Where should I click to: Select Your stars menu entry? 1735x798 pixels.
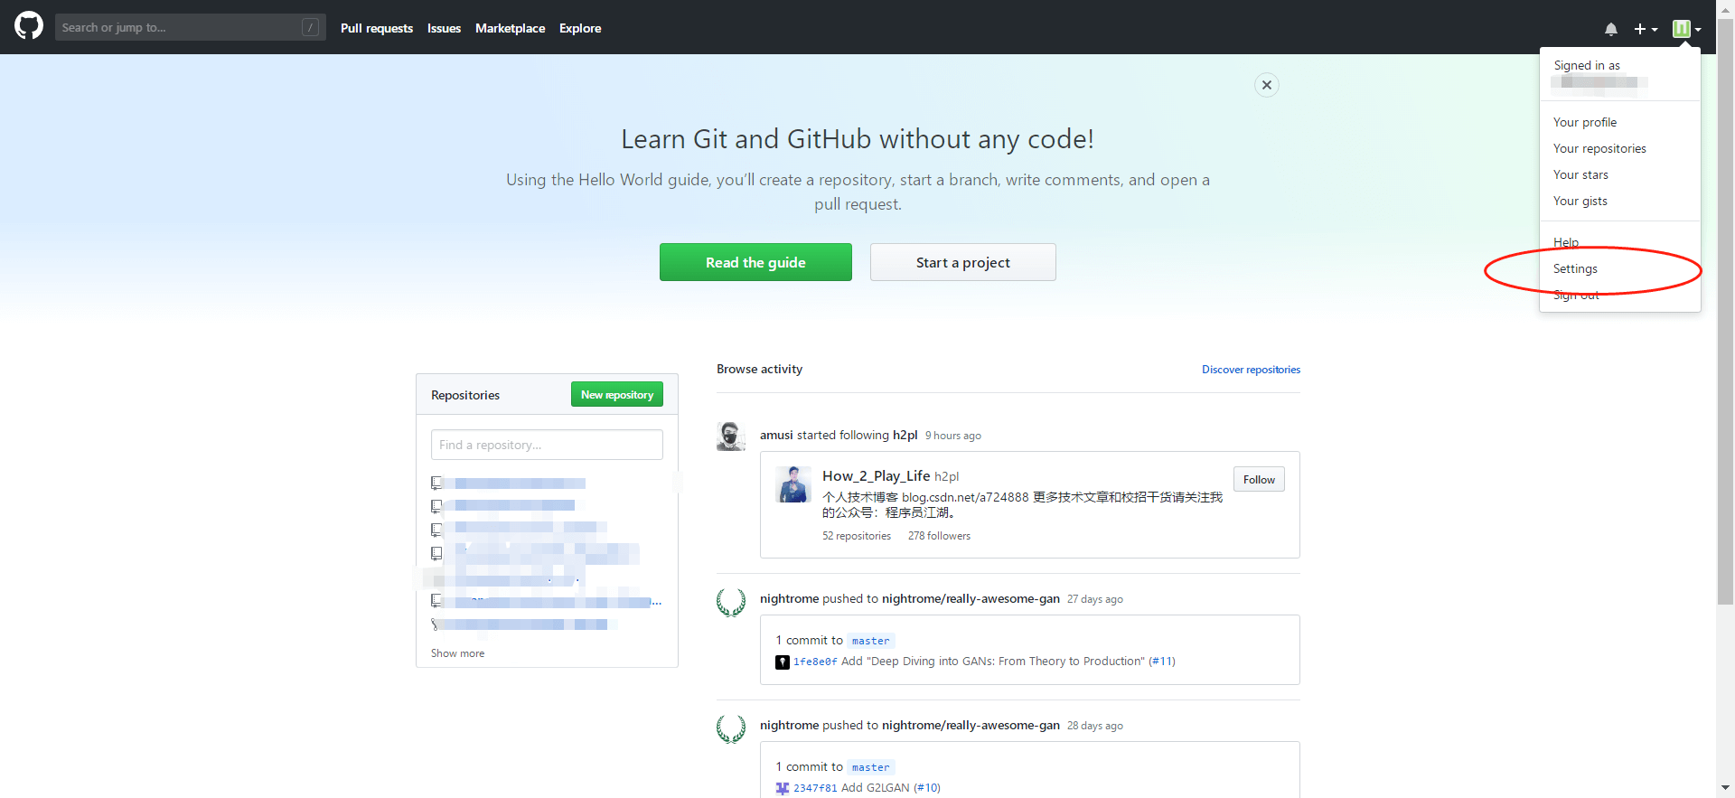click(x=1580, y=174)
